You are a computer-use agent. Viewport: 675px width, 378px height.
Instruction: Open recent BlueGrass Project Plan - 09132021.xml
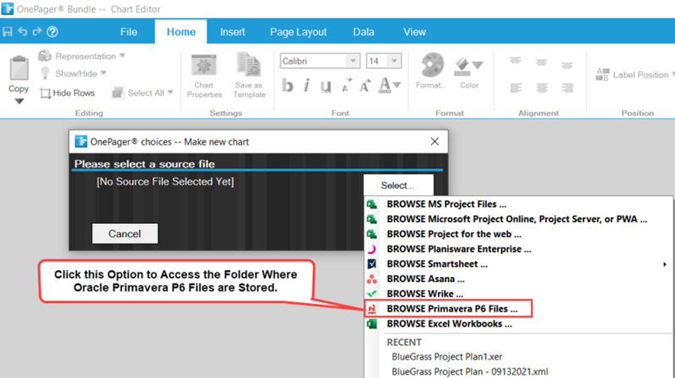click(470, 371)
